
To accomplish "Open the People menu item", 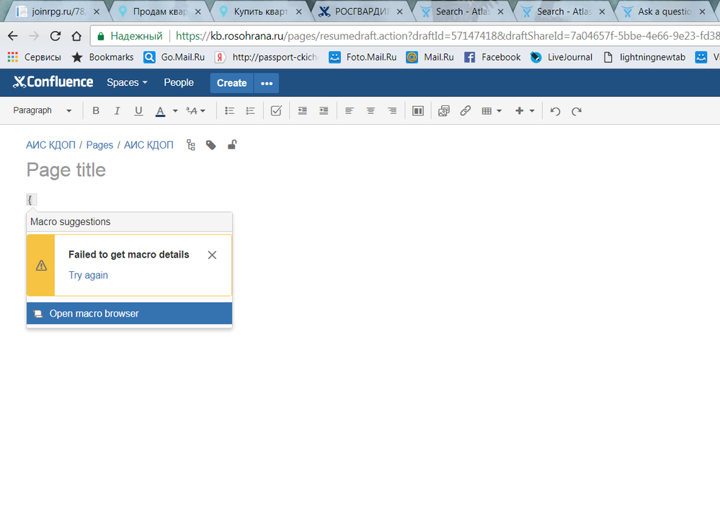I will (x=179, y=83).
